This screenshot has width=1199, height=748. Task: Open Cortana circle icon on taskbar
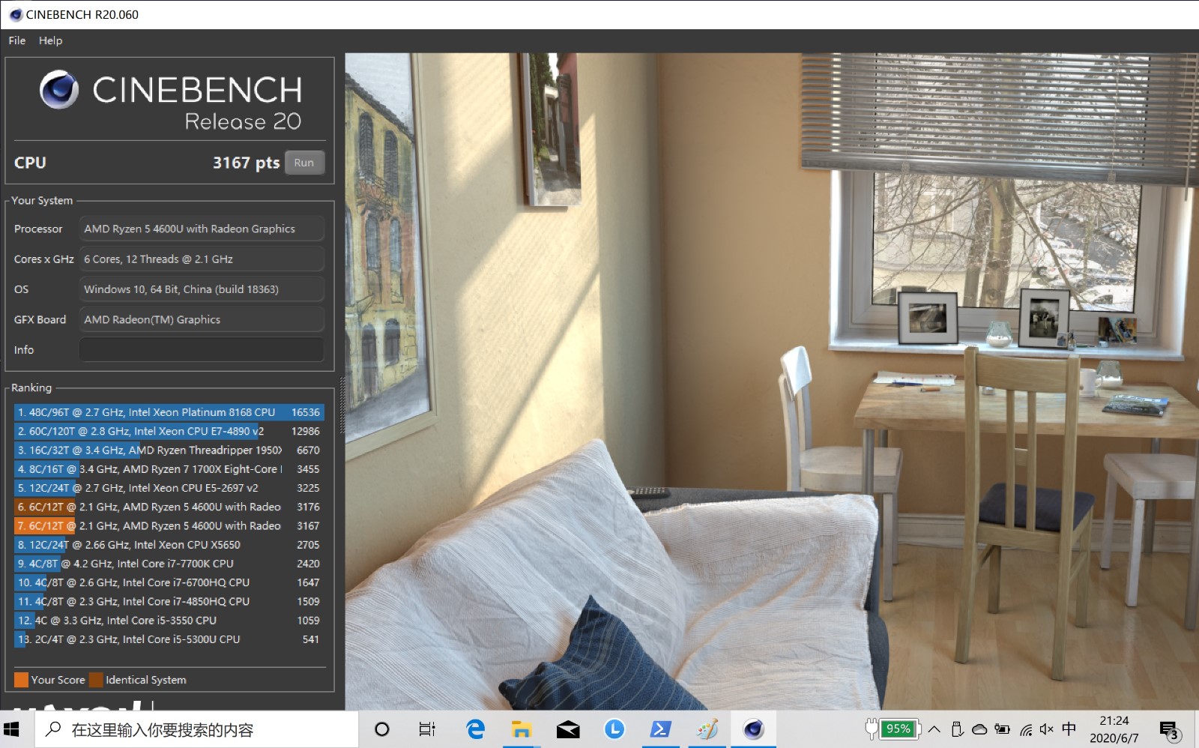381,729
